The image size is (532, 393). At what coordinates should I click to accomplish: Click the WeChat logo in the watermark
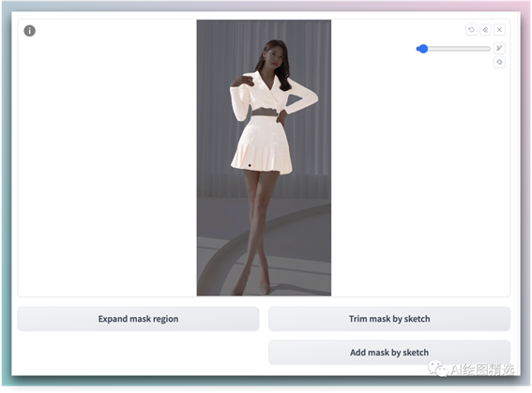click(437, 369)
